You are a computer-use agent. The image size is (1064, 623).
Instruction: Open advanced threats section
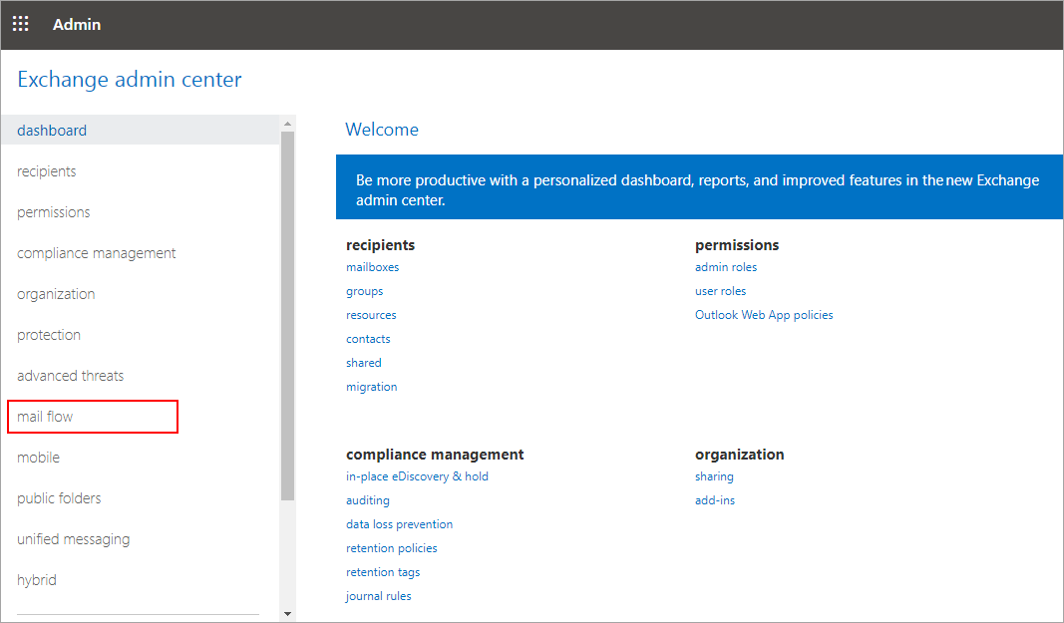click(71, 376)
